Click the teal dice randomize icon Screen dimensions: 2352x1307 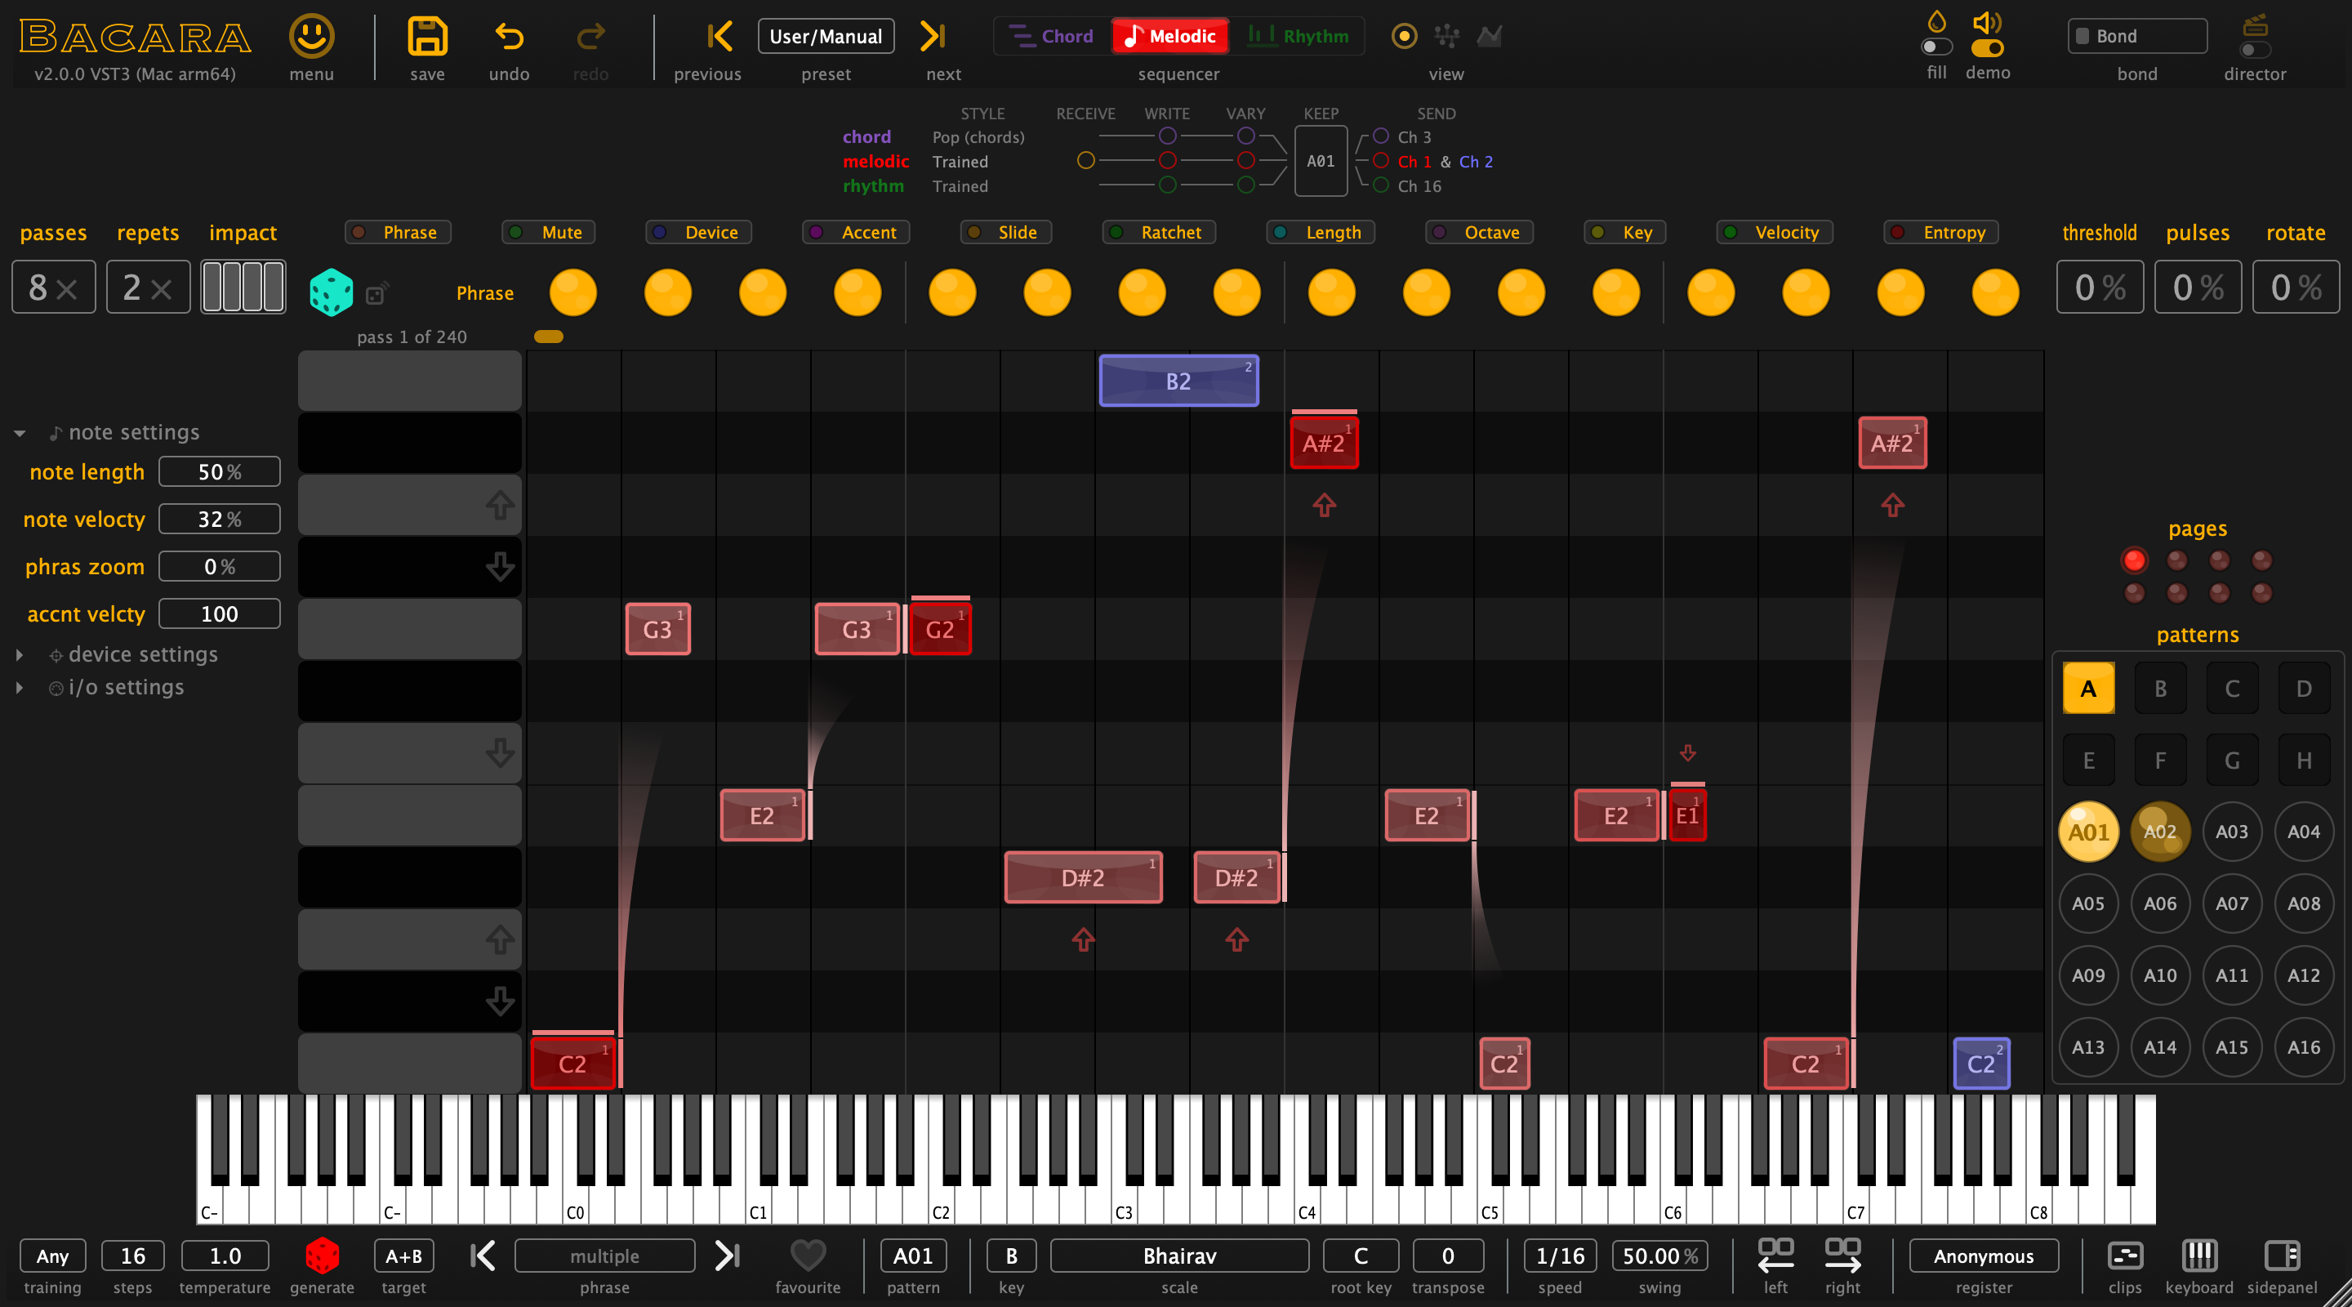[x=331, y=292]
